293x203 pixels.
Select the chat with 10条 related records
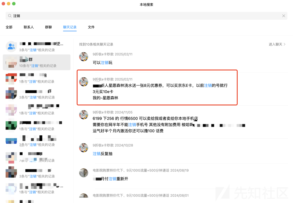(37, 62)
